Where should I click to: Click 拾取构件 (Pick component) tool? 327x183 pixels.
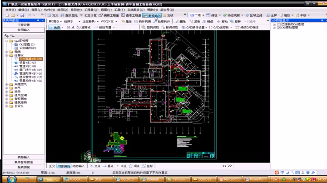coord(162,21)
